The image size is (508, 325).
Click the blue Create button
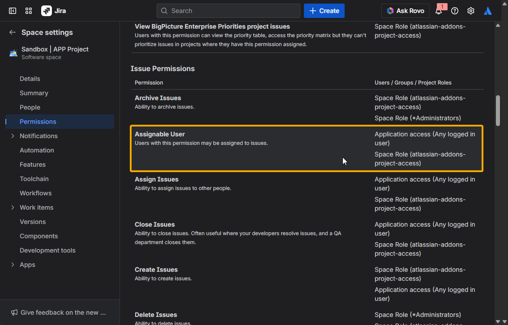(x=324, y=11)
